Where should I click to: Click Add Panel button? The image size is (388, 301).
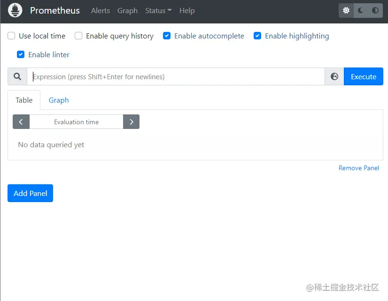click(30, 193)
